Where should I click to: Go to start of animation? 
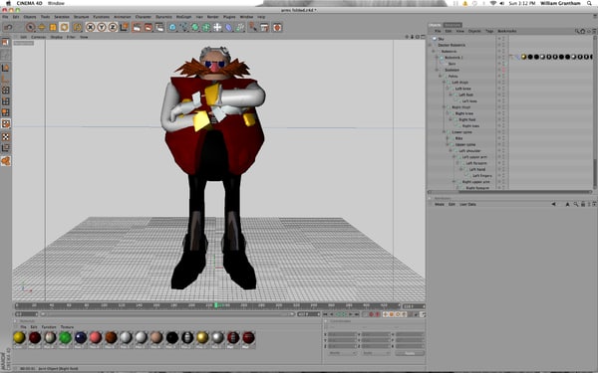tap(325, 314)
